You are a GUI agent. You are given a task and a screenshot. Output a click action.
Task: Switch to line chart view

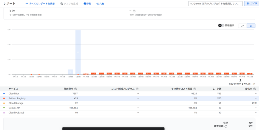pyautogui.click(x=242, y=26)
